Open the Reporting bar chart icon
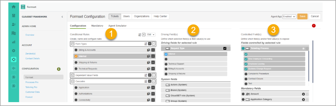Screen dimensions: 336x106 pyautogui.click(x=13, y=42)
